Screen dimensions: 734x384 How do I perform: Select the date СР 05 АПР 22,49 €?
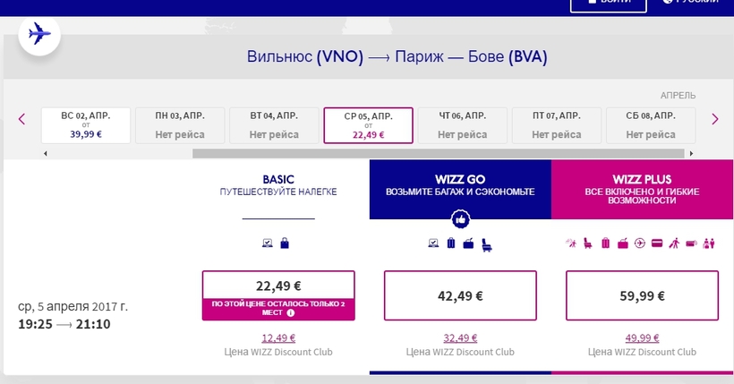[369, 125]
